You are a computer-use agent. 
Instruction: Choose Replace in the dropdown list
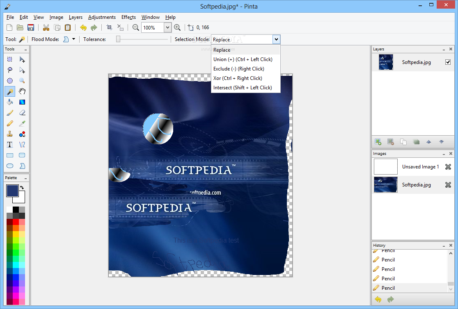point(246,50)
